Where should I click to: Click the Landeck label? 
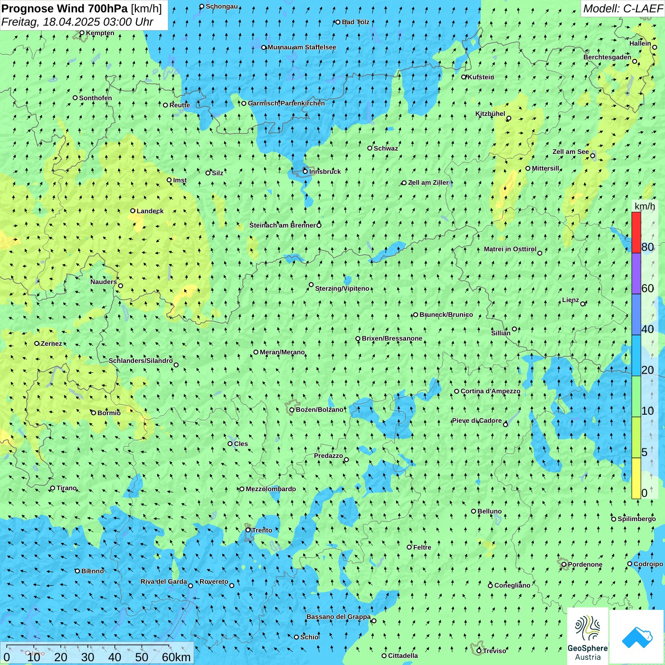150,211
